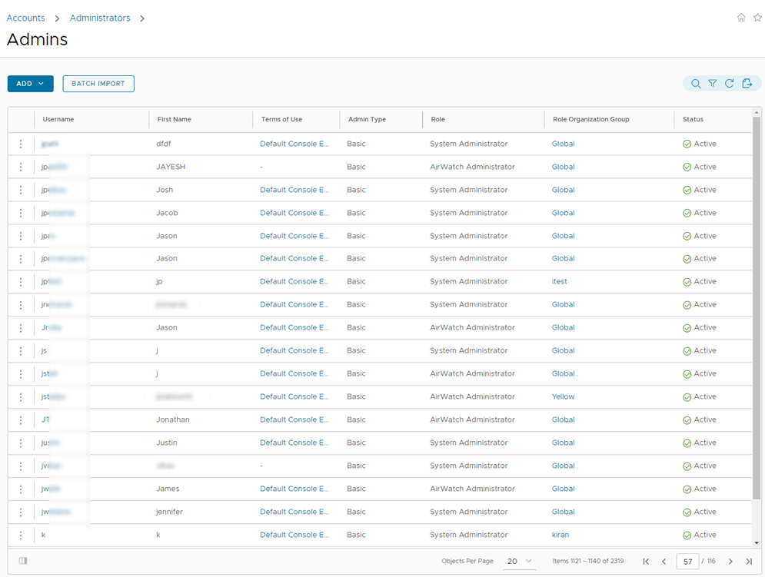Sort by First Name column header

[175, 119]
